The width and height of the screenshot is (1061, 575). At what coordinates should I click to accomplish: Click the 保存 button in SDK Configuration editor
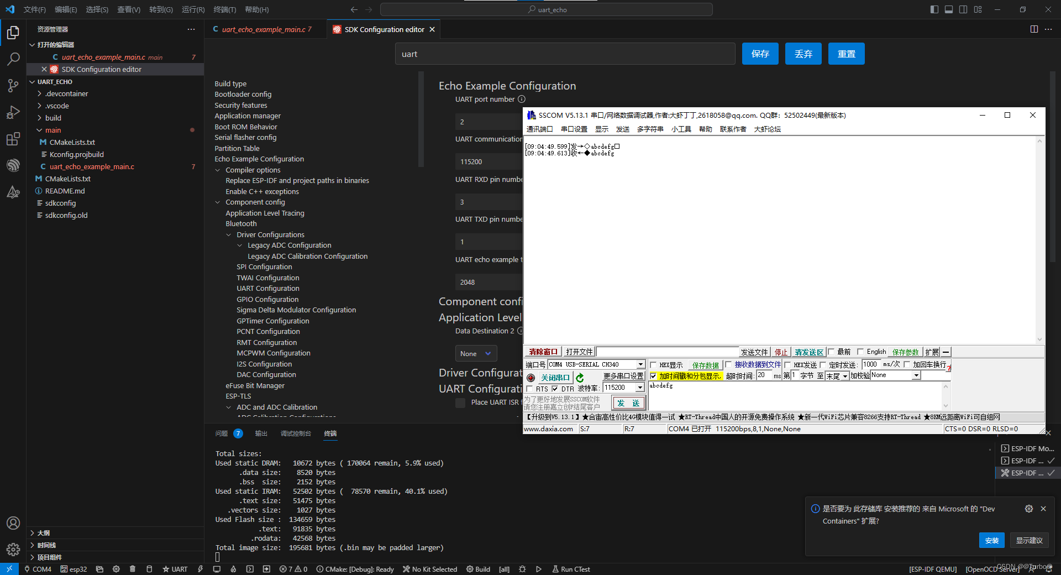click(760, 54)
